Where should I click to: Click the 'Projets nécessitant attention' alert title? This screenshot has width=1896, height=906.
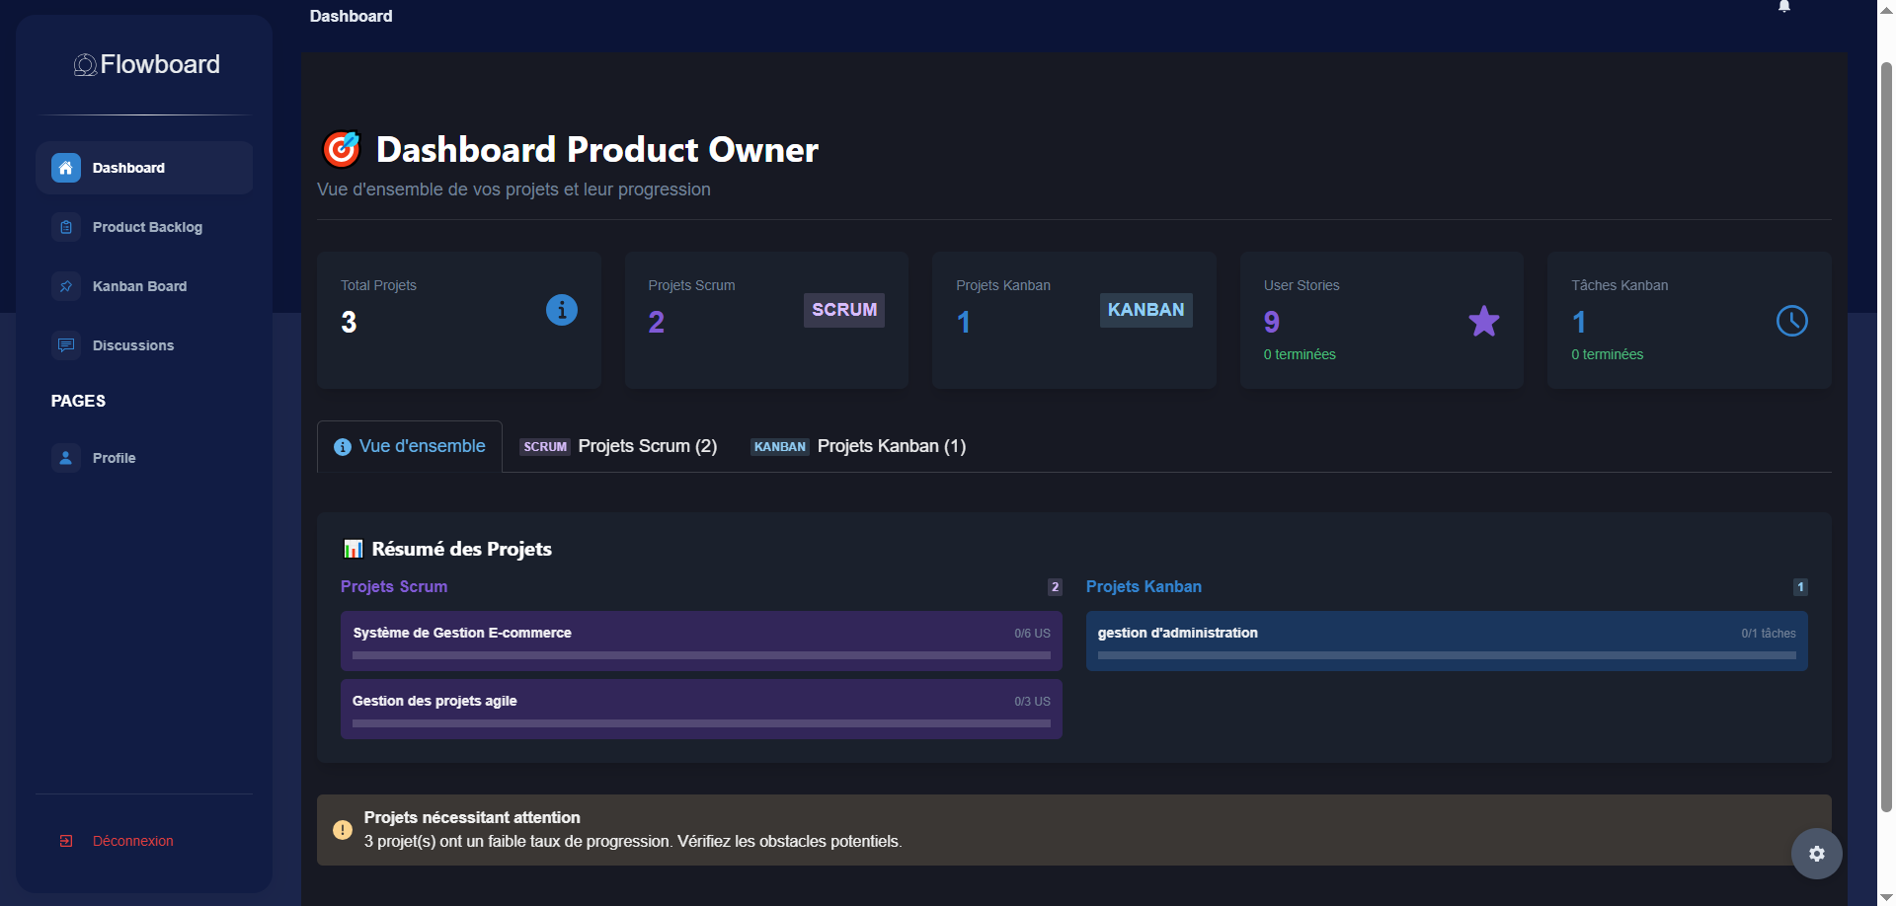[x=472, y=817]
